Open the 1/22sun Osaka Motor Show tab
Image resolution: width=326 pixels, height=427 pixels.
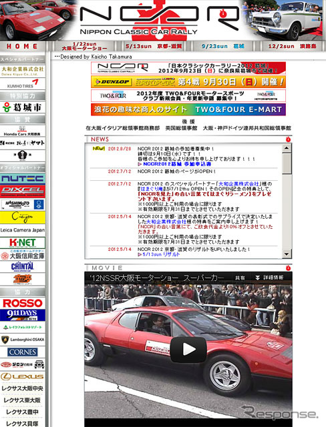click(x=84, y=46)
